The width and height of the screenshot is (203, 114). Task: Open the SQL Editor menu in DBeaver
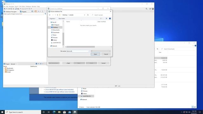22,6
